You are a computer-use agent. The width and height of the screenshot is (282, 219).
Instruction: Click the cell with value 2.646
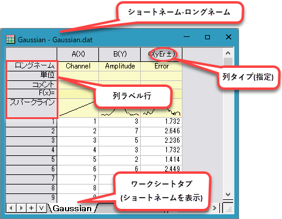coord(162,132)
